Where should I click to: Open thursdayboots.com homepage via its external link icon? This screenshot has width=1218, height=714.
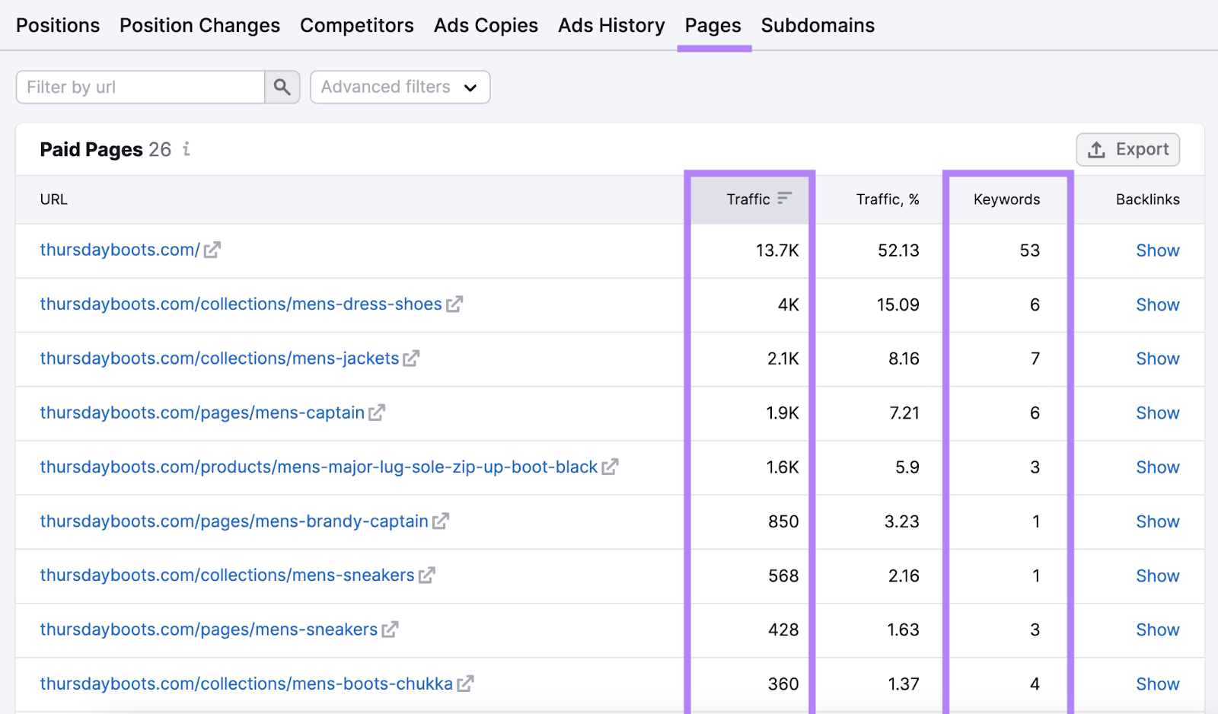[x=212, y=249]
